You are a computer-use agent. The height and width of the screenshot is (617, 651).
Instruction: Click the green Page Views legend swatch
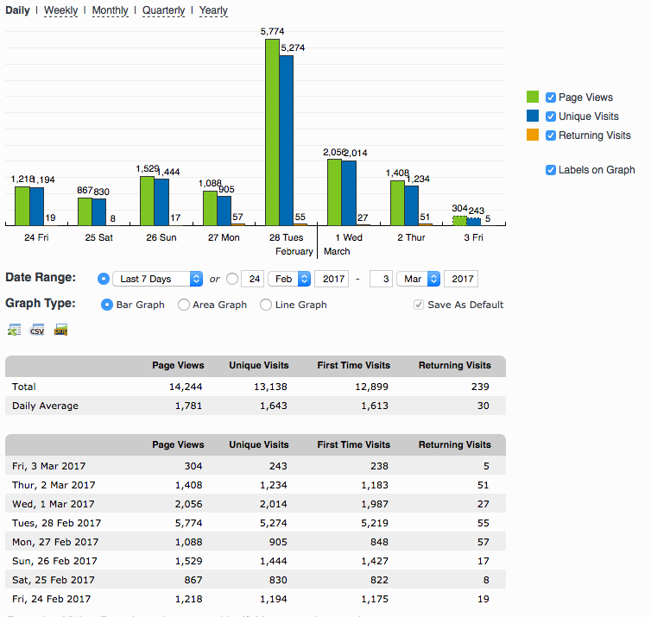pyautogui.click(x=533, y=98)
